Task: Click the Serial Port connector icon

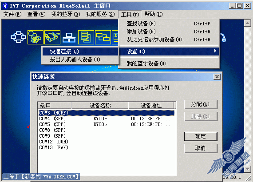Action: point(52,37)
